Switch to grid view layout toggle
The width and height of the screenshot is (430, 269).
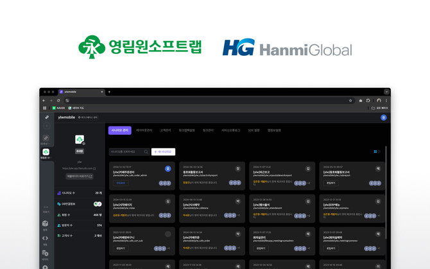pos(375,152)
